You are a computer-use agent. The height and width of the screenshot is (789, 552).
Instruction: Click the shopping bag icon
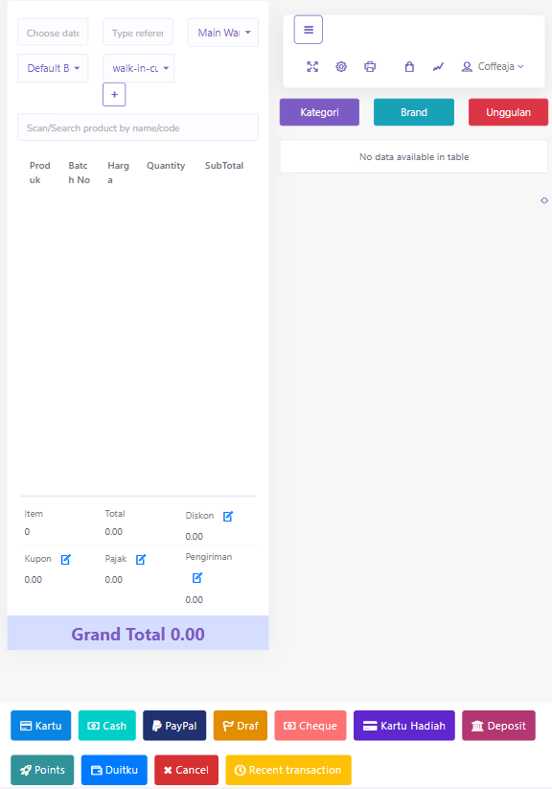point(409,66)
